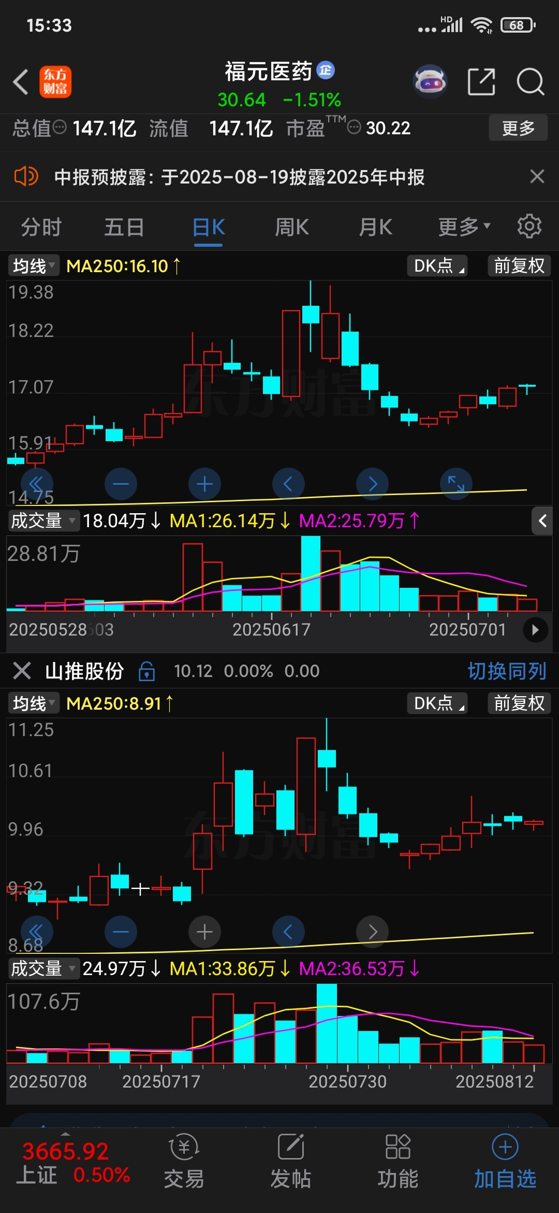Jump to earliest data in top chart

pos(37,484)
